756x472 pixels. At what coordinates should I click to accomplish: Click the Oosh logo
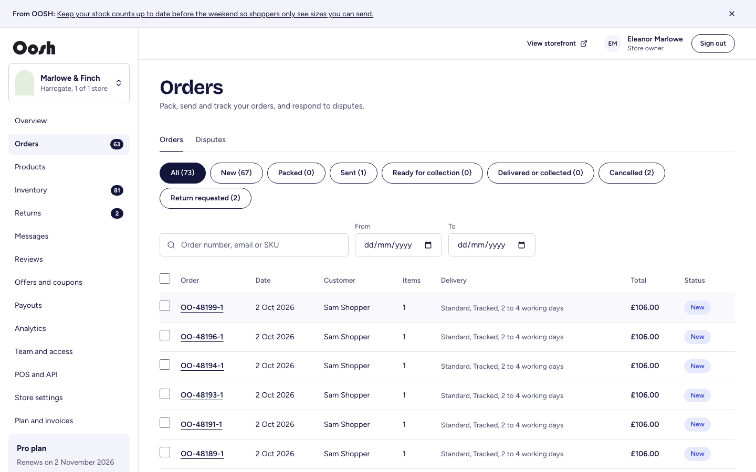[34, 48]
